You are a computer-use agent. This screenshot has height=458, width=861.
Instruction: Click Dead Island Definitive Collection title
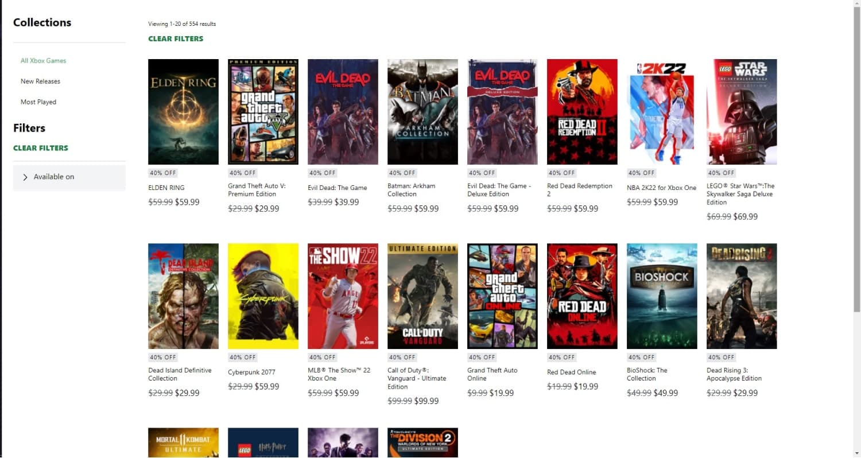tap(180, 374)
